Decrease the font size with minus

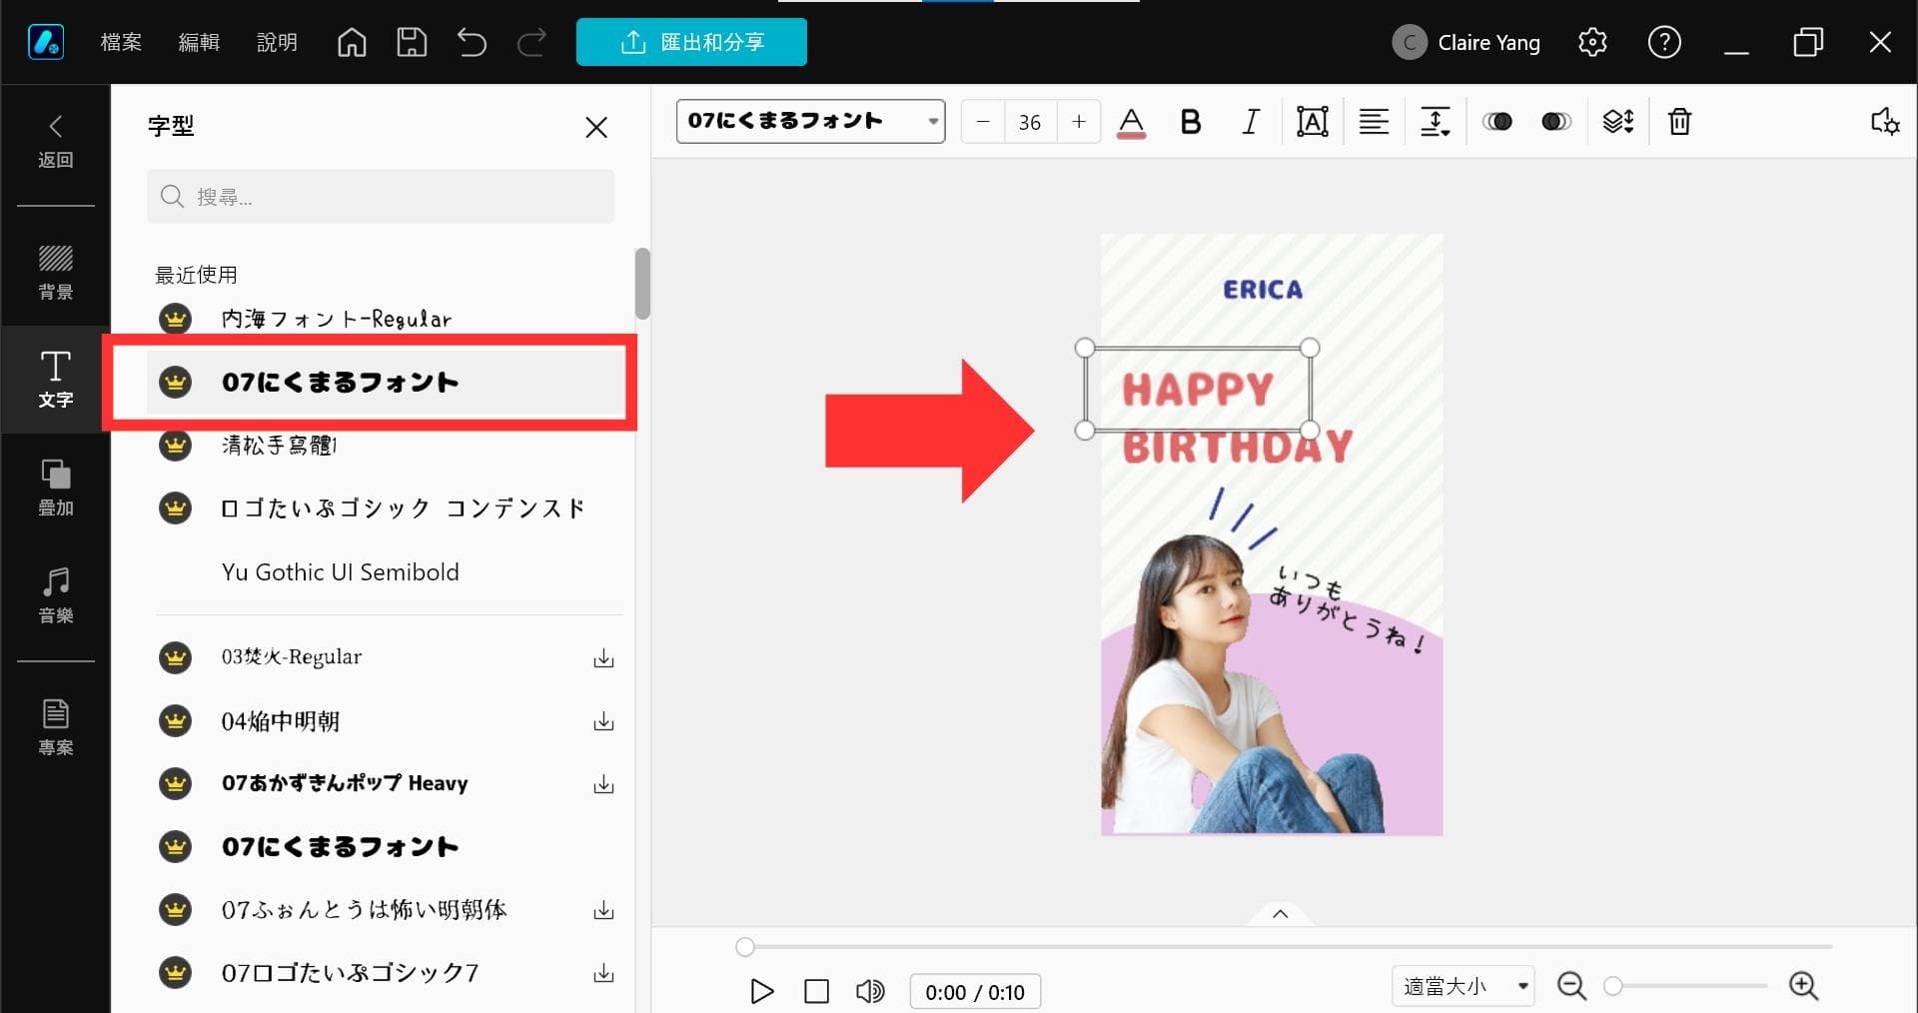pos(983,122)
